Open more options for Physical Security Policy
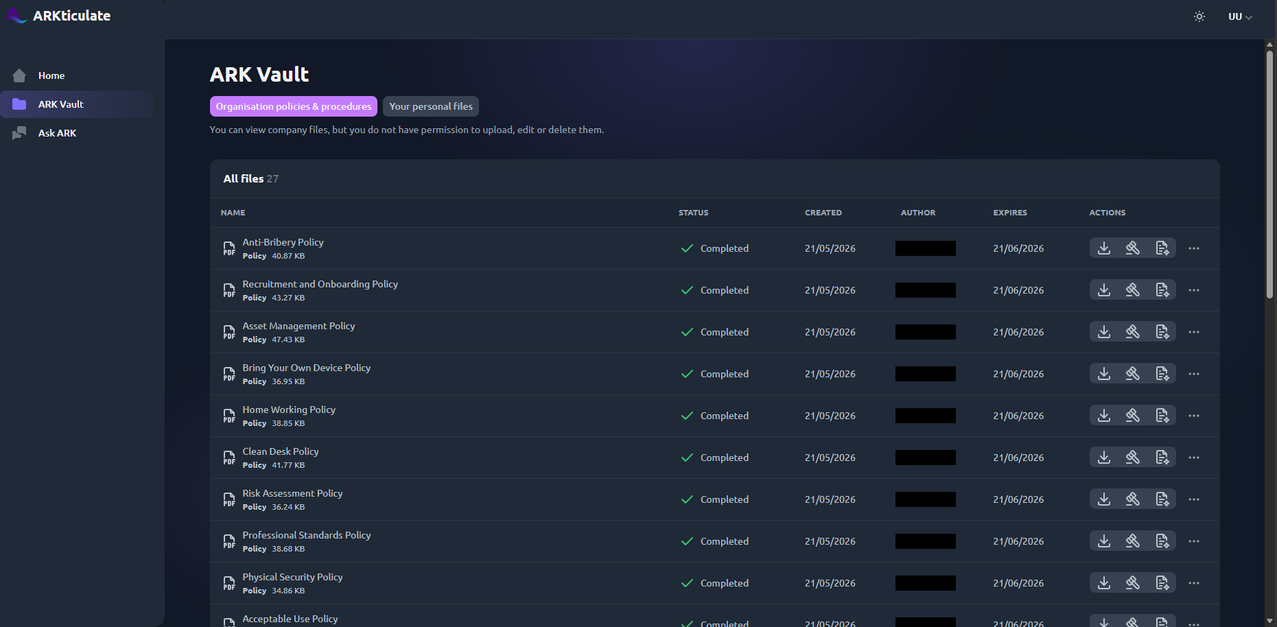 [1194, 583]
